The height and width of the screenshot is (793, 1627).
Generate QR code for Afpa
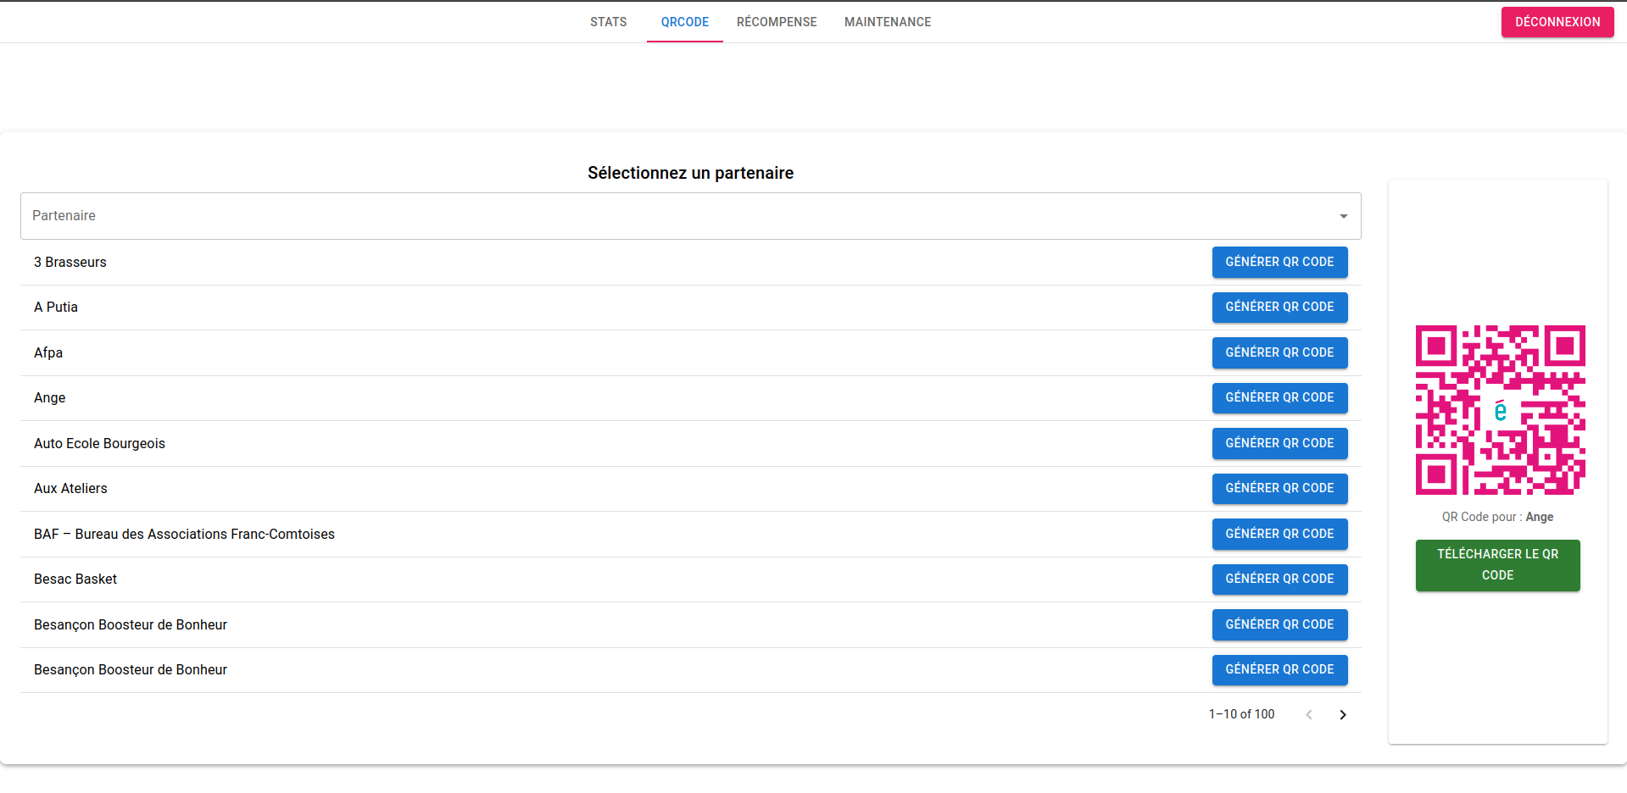coord(1279,353)
